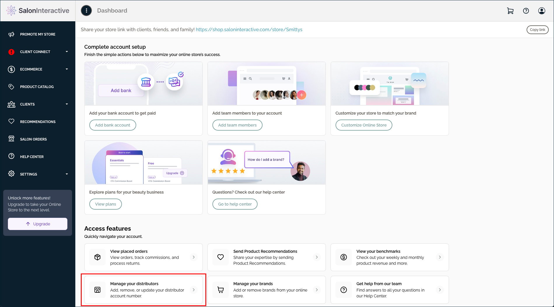Open Product Catalog in sidebar
This screenshot has height=307, width=554.
38,87
